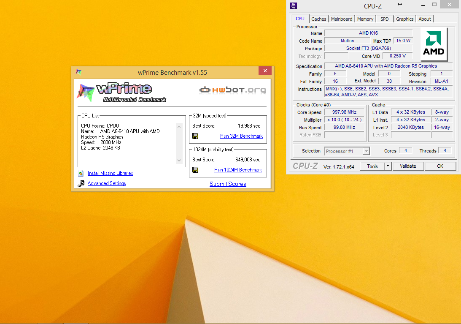Click the wPrime title bar app icon
Screen dimensions: 461x324
[78, 72]
